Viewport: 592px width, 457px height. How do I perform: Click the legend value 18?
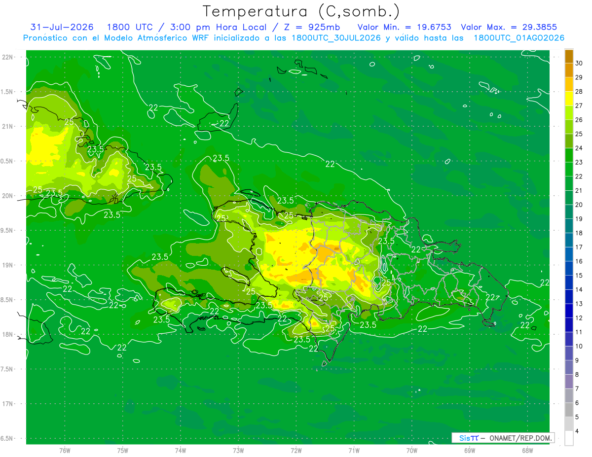[579, 233]
